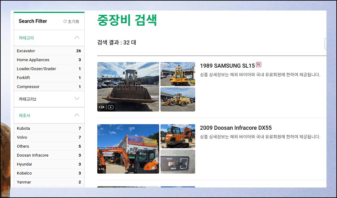Click the +10 more photos badge
Viewport: 337px width, 198px height.
point(102,169)
